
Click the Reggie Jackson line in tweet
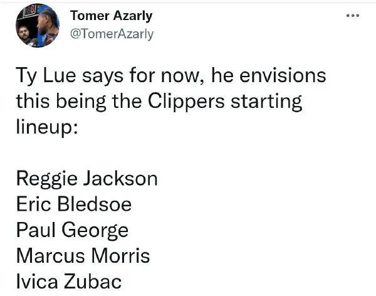click(87, 179)
